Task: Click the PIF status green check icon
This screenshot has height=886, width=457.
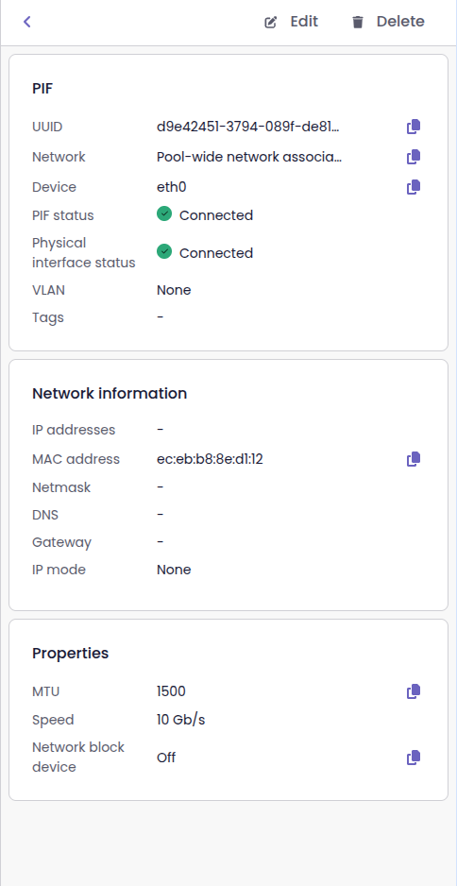Action: [164, 214]
